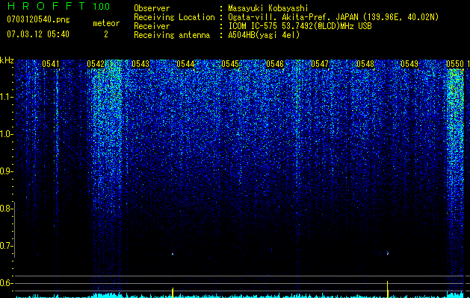This screenshot has width=470, height=298.
Task: Click the meteor count label
Action: [x=106, y=23]
